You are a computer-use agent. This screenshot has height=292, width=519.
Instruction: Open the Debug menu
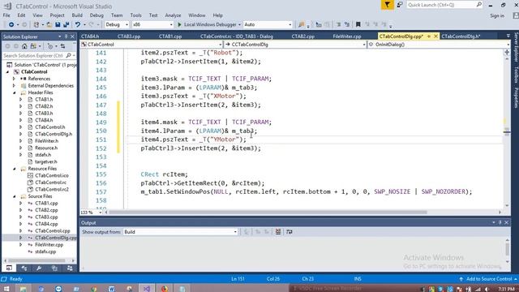point(97,15)
